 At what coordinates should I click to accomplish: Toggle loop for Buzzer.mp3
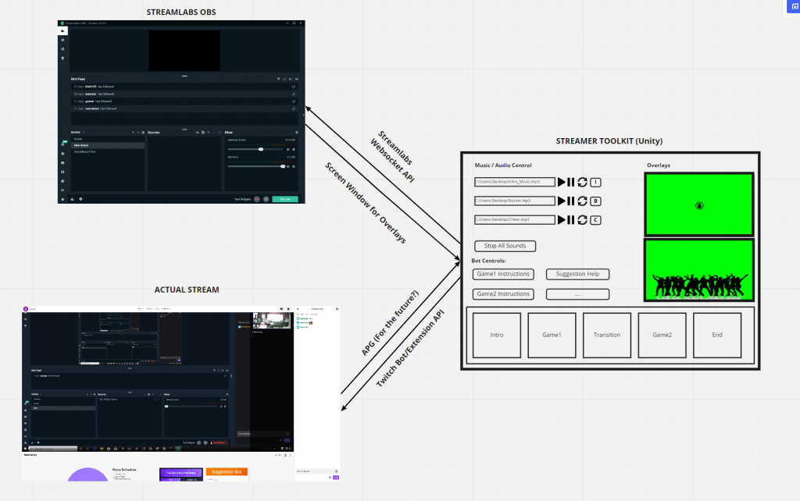pos(582,201)
